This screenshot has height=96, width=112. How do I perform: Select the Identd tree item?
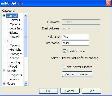(14, 33)
